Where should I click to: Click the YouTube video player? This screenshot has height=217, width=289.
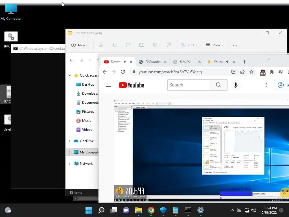pyautogui.click(x=201, y=150)
